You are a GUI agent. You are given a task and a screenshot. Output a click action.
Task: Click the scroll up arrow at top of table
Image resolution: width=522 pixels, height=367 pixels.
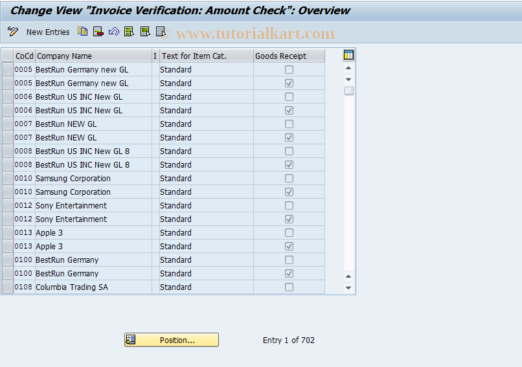(x=348, y=68)
